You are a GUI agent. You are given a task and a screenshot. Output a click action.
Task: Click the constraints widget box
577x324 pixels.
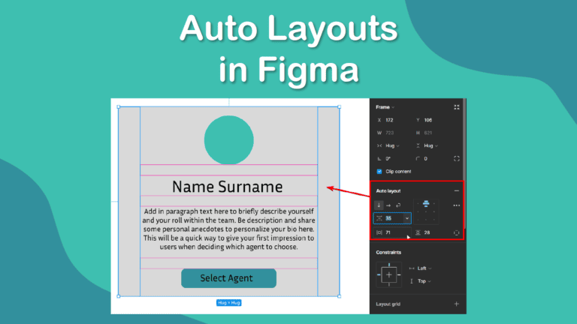click(x=389, y=274)
